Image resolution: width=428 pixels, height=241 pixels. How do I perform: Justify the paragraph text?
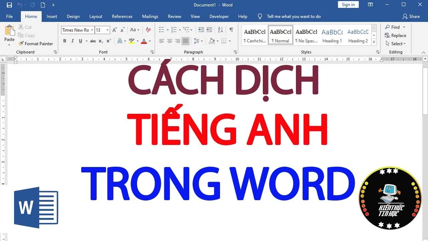point(186,41)
